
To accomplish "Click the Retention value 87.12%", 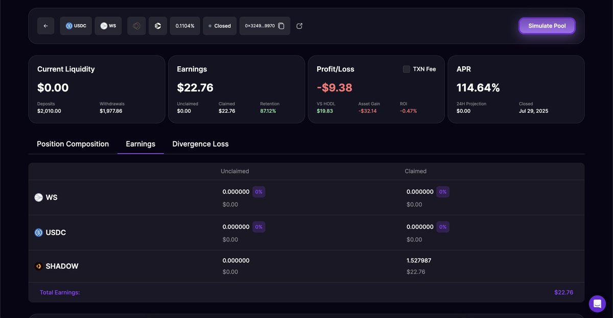I will tap(268, 111).
